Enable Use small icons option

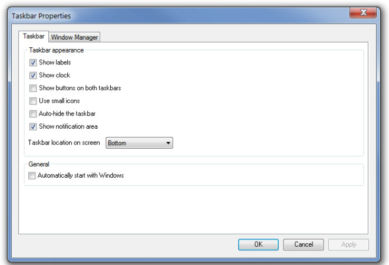click(33, 101)
